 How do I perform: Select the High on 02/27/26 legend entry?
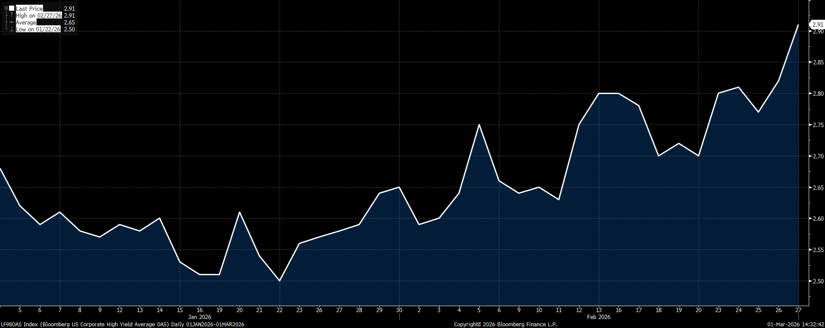tap(39, 15)
